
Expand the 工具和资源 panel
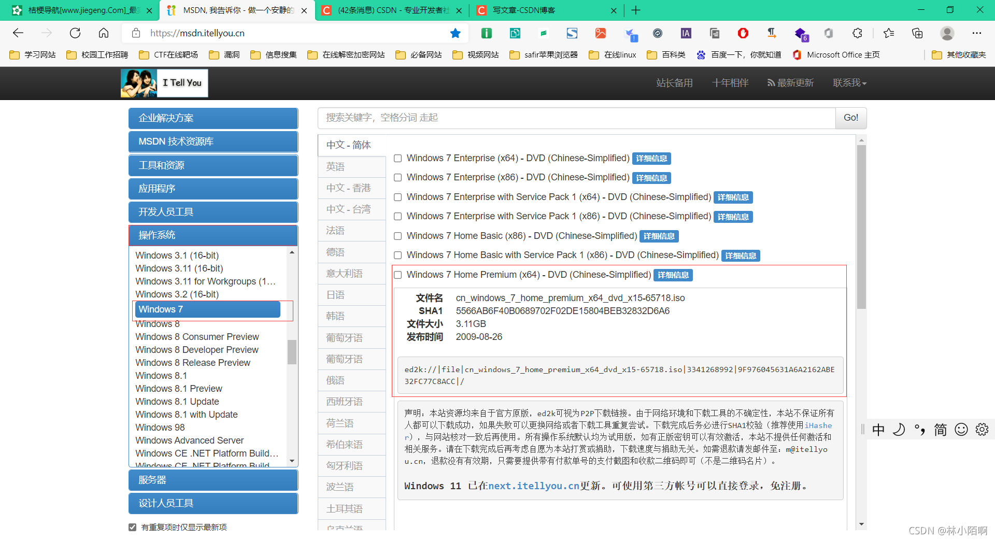[x=213, y=165]
